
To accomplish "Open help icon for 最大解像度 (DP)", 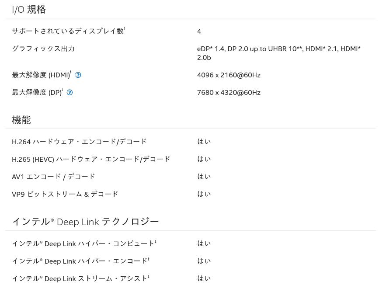I will coord(70,92).
